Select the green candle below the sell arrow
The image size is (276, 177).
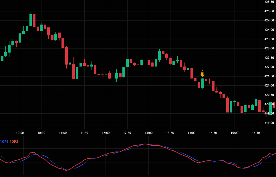[202, 83]
